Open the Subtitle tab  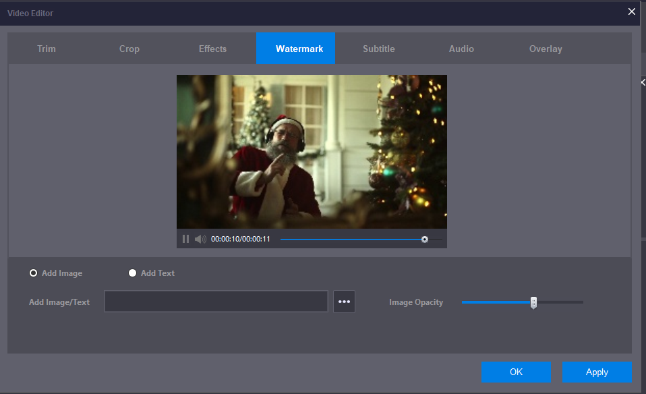(378, 49)
